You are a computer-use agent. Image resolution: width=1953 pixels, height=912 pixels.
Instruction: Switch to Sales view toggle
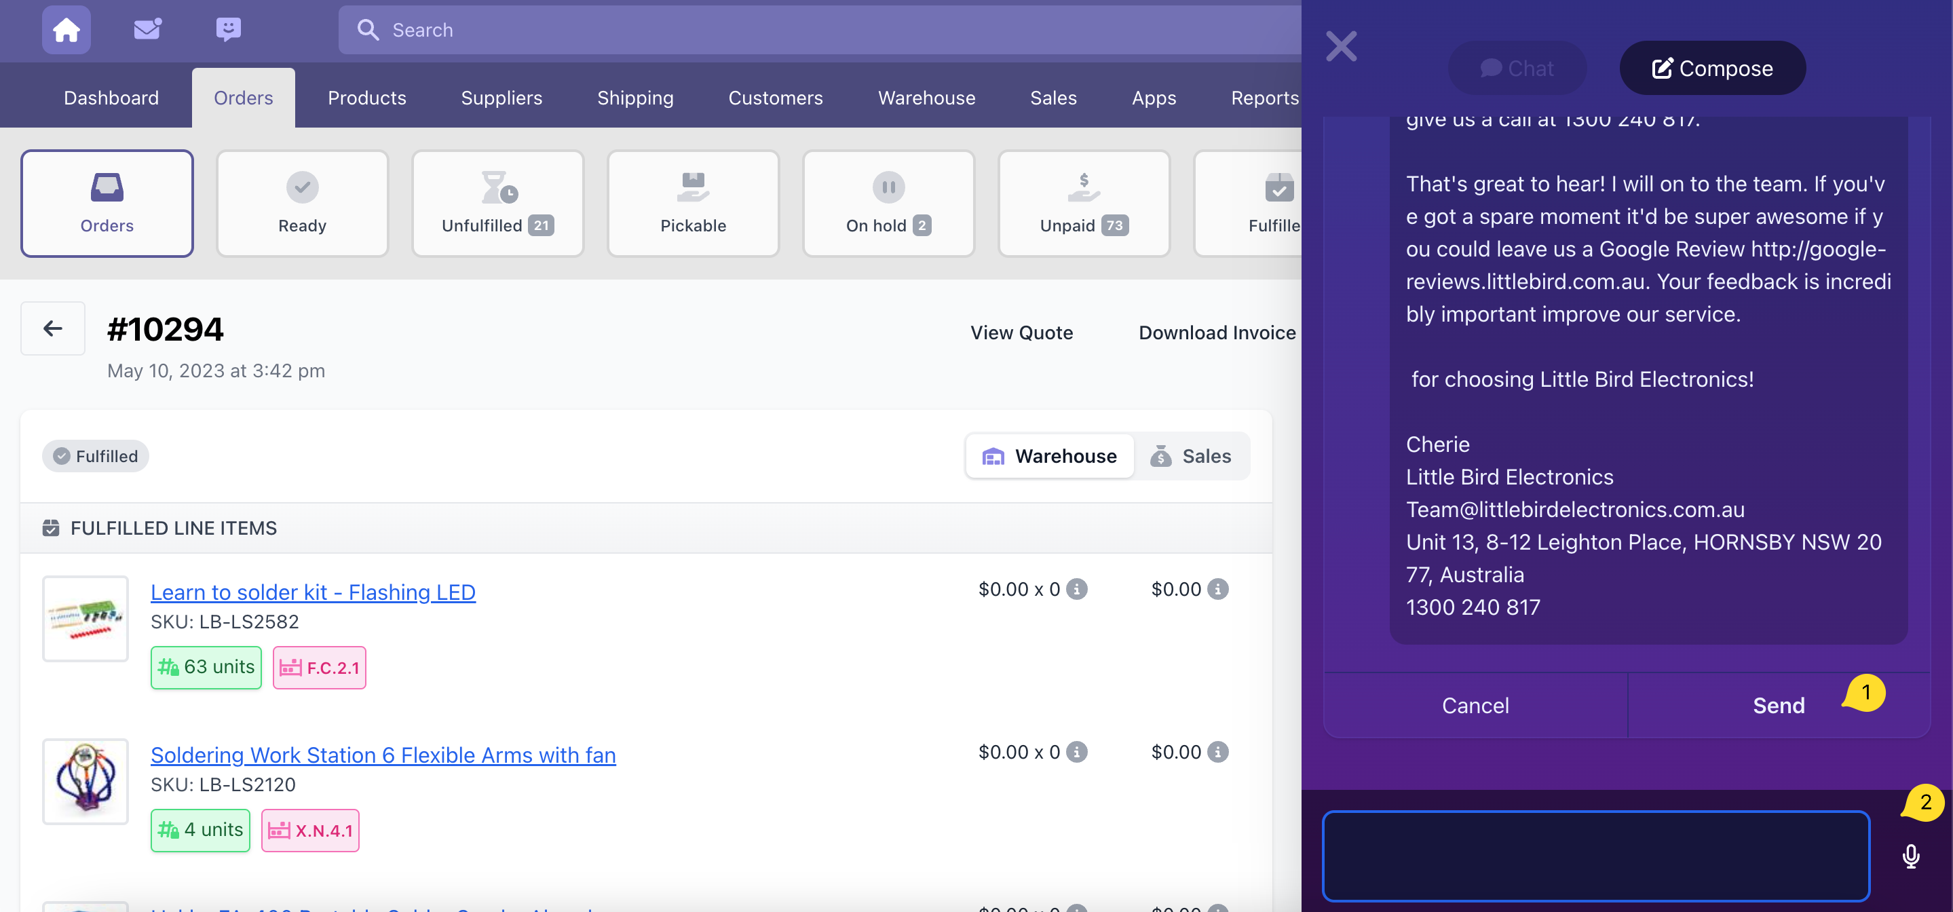[x=1191, y=455]
